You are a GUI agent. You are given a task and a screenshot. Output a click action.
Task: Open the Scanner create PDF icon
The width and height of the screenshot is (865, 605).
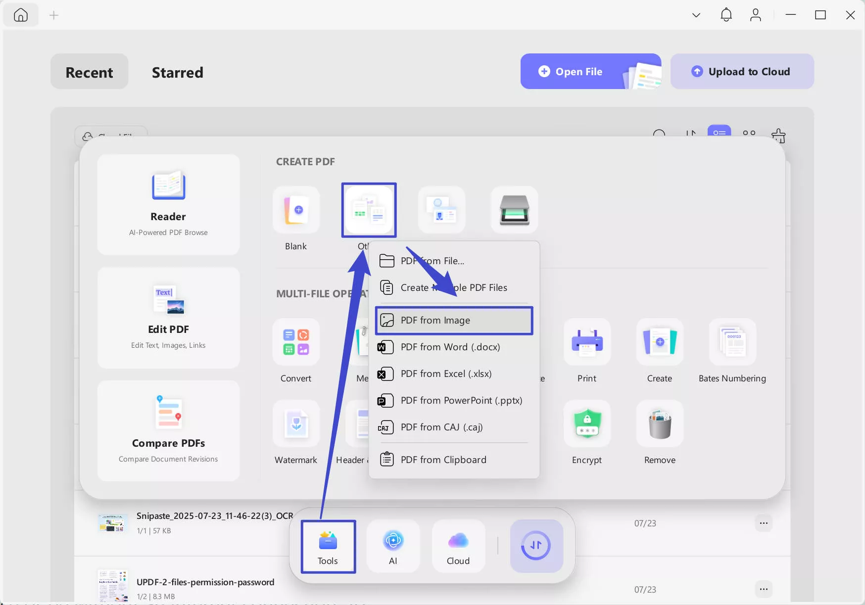pyautogui.click(x=514, y=210)
